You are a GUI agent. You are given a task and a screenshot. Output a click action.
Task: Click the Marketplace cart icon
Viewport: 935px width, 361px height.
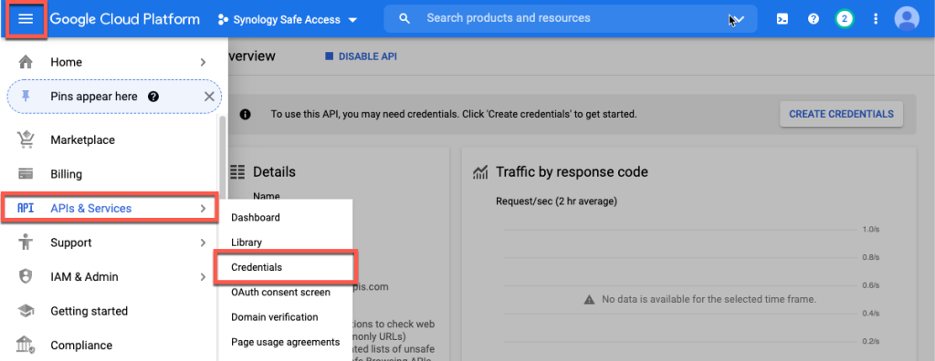(26, 140)
